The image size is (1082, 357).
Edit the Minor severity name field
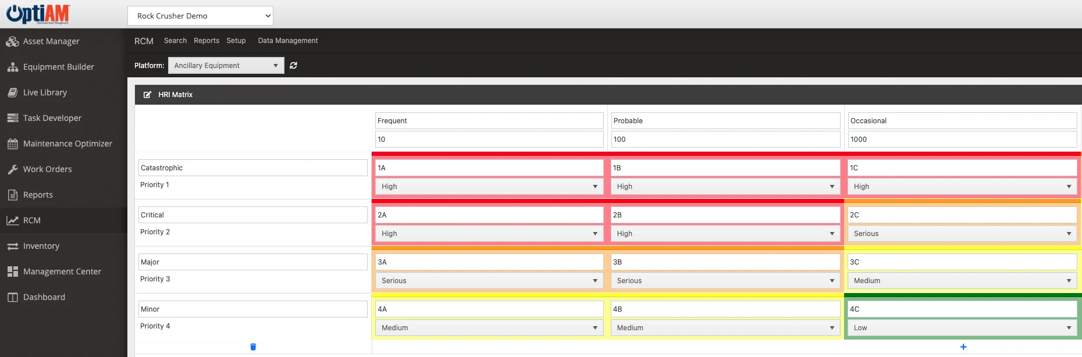(x=253, y=309)
